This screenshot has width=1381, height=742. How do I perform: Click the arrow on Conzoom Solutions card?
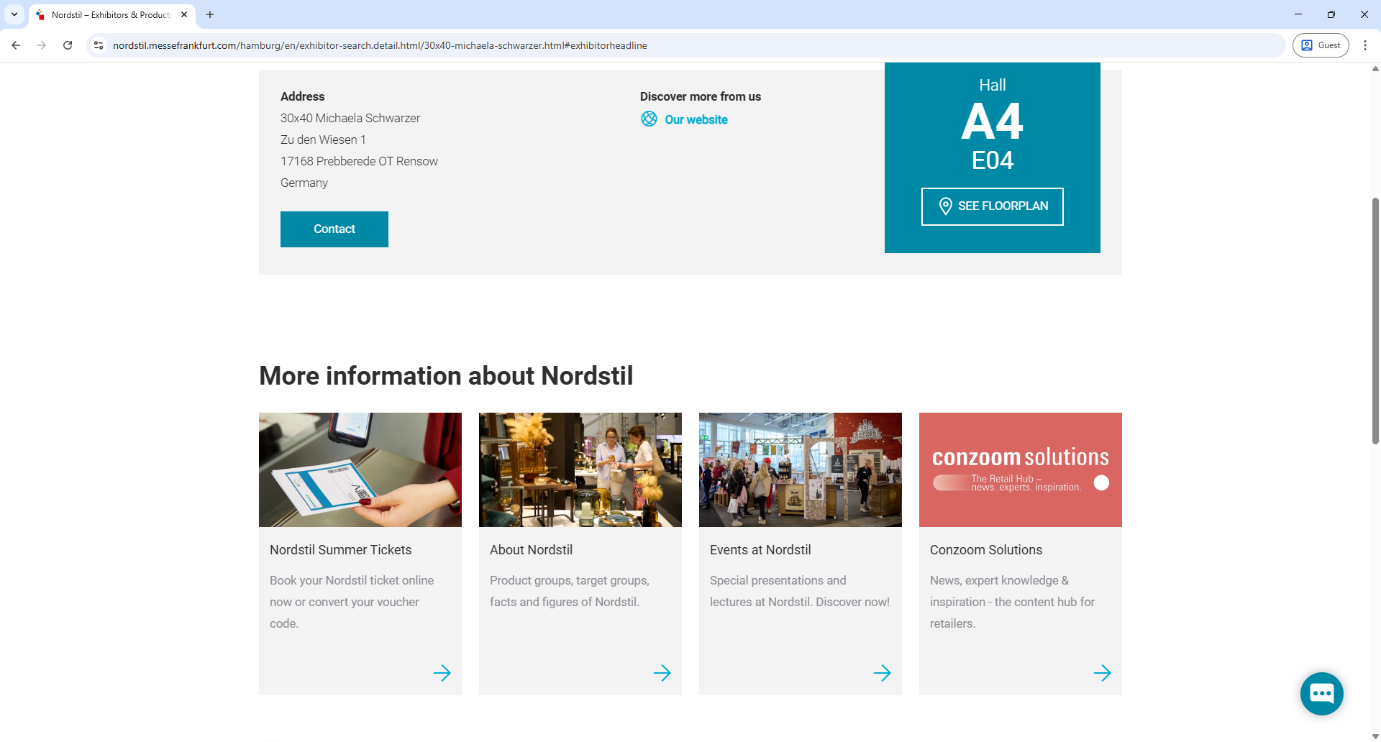point(1103,673)
